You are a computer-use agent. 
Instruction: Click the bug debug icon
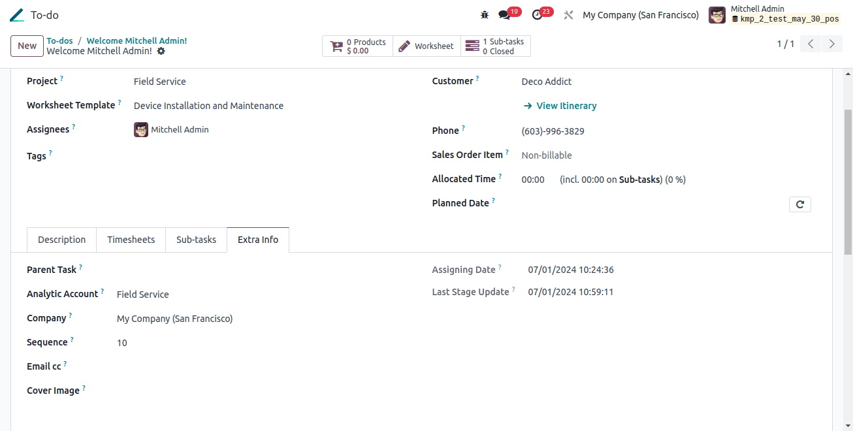(x=484, y=14)
